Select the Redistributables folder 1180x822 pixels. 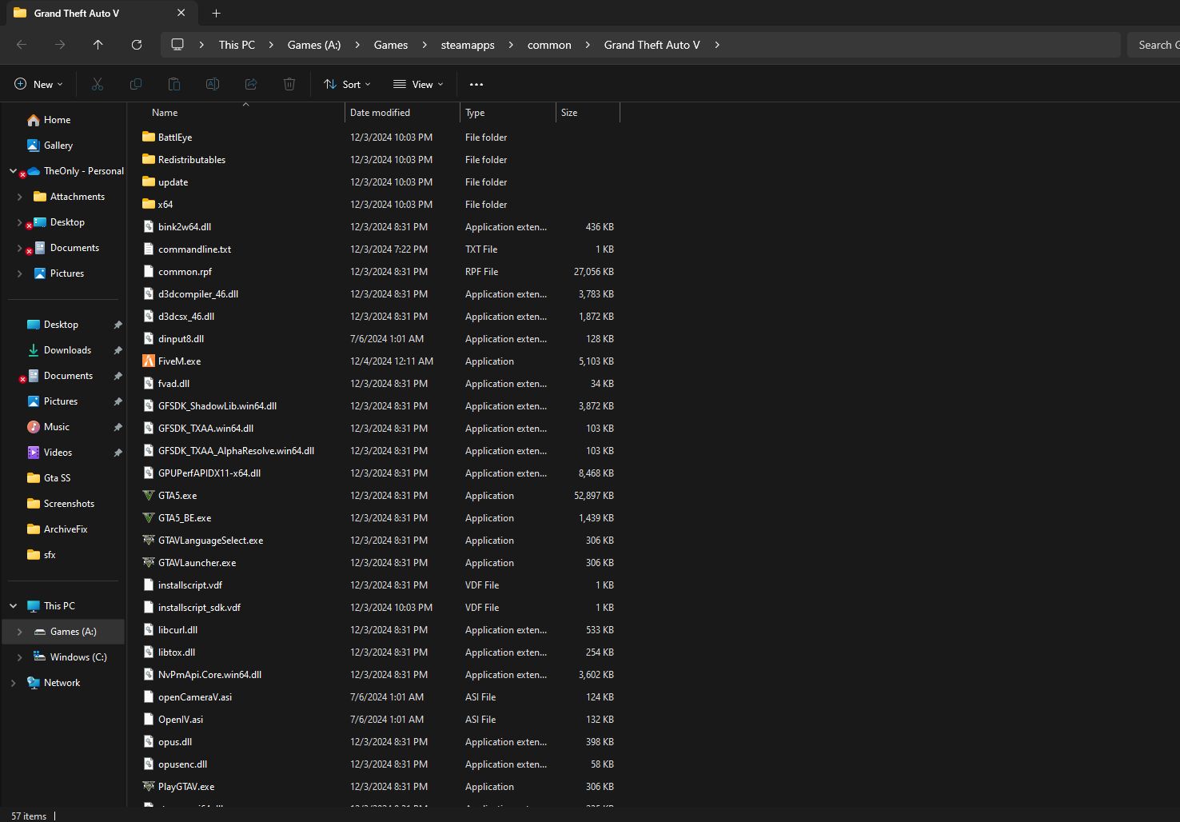point(192,160)
